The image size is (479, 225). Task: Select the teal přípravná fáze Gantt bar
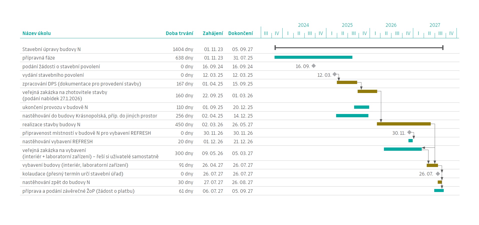tap(313, 57)
